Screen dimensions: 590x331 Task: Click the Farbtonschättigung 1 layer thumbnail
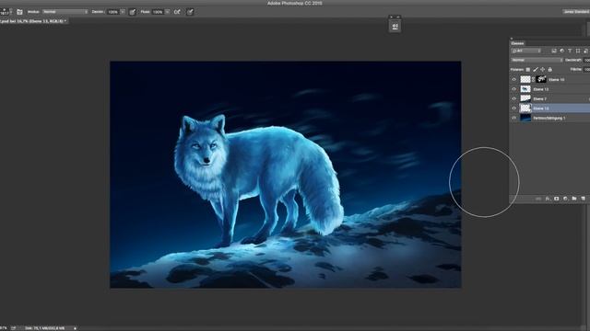pos(525,118)
